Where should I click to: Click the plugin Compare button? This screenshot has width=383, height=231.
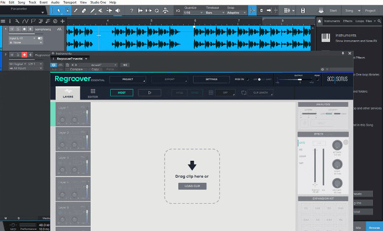(76, 69)
